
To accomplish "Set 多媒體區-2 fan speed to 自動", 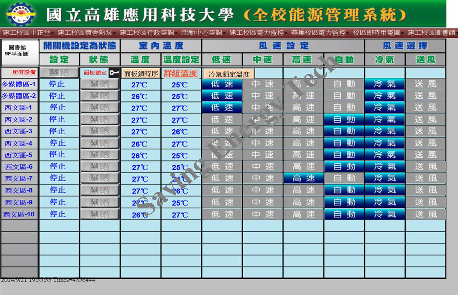I will [x=344, y=96].
